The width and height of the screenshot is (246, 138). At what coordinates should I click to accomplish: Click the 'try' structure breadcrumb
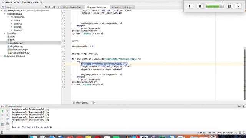click(94, 103)
